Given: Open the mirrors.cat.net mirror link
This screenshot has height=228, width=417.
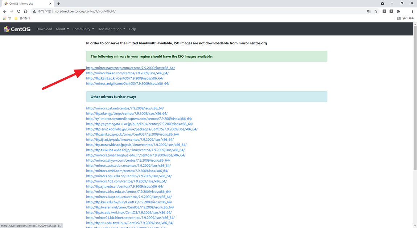Looking at the screenshot, I should 125,108.
